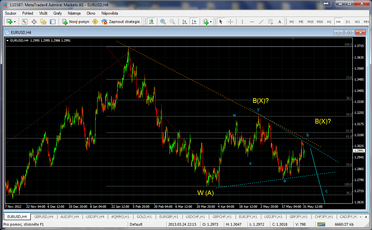Toggle chart auto scroll
This screenshot has height=230, width=372.
184,22
